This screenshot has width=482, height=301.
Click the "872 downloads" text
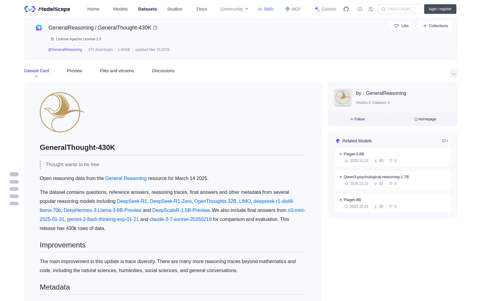pos(100,50)
